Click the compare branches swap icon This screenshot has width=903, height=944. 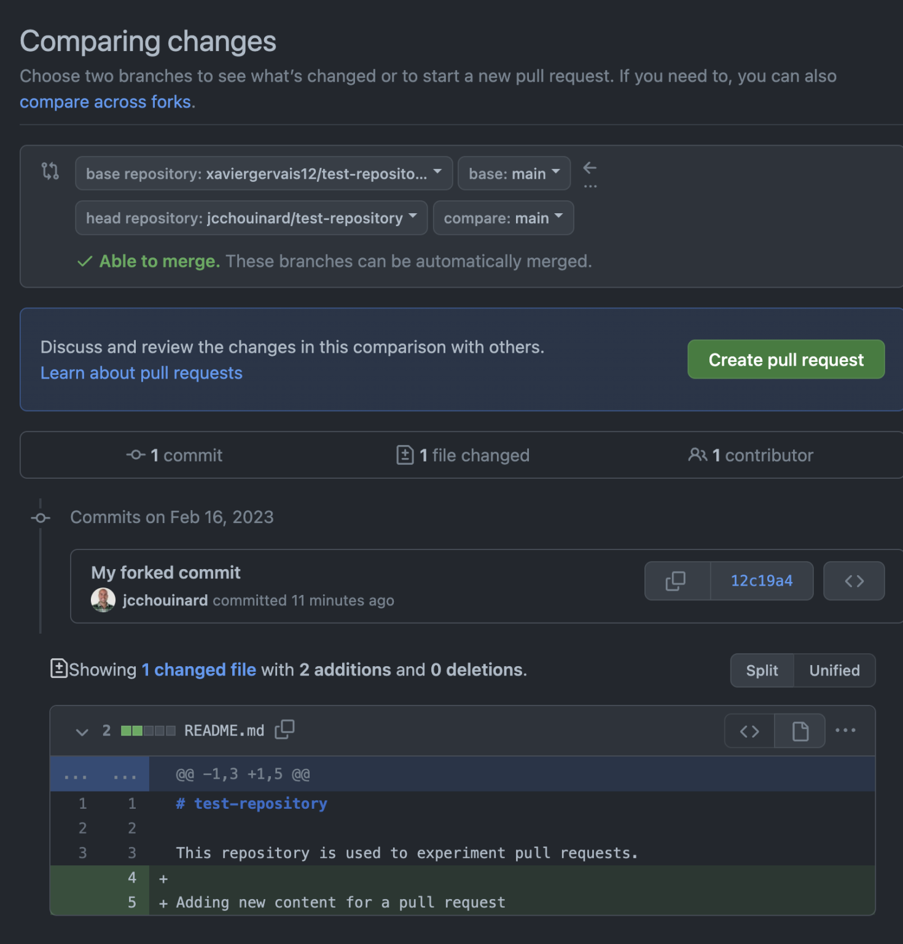click(x=50, y=171)
